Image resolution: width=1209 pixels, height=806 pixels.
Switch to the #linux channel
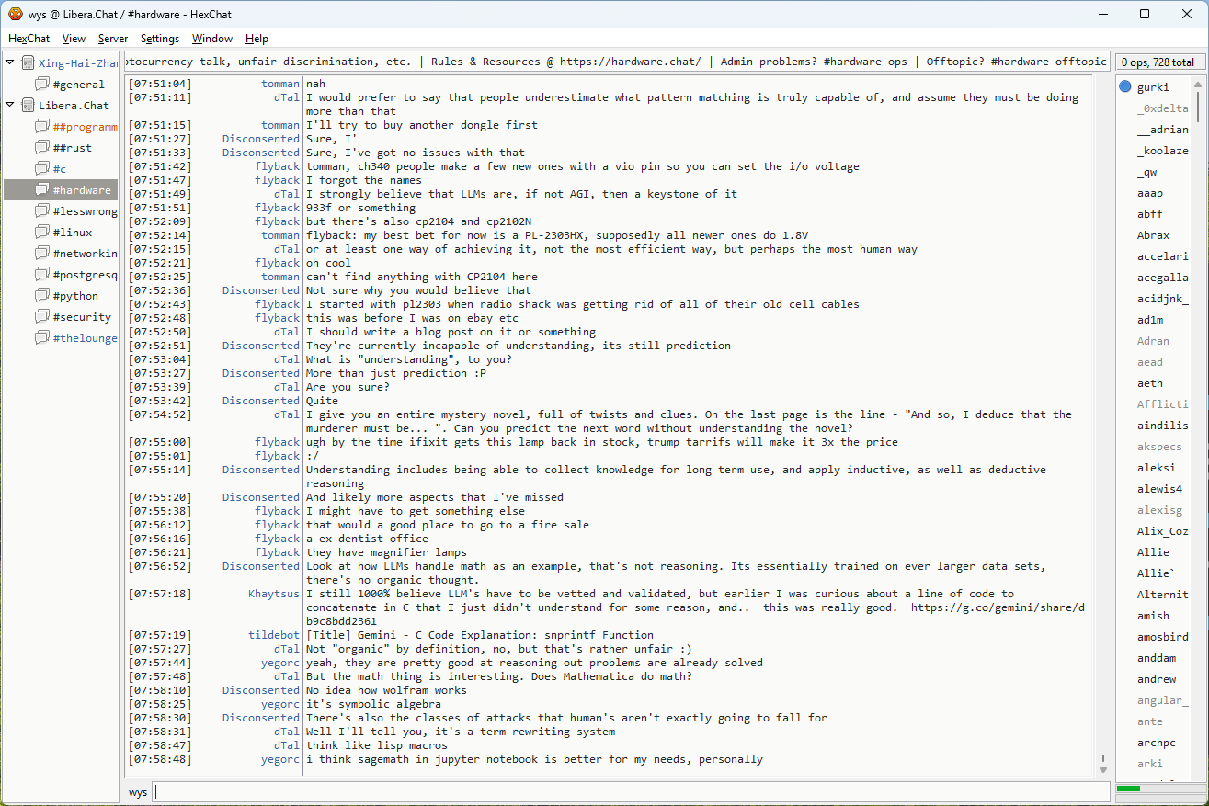(x=73, y=233)
